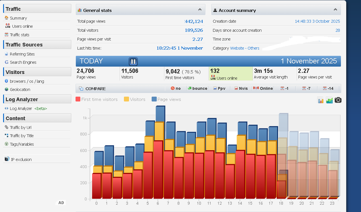Click the Website - Others category link
The image size is (361, 212).
coord(244,48)
